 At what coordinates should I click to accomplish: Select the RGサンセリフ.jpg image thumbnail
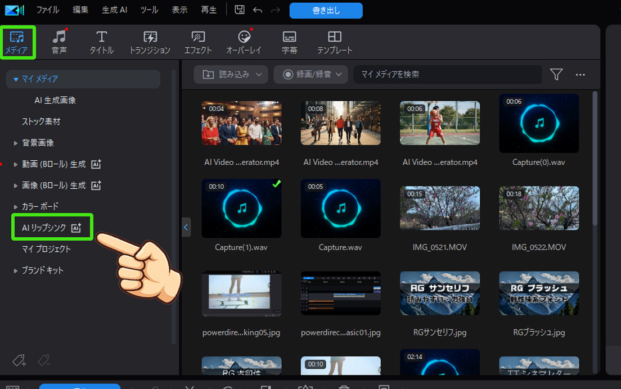point(440,293)
